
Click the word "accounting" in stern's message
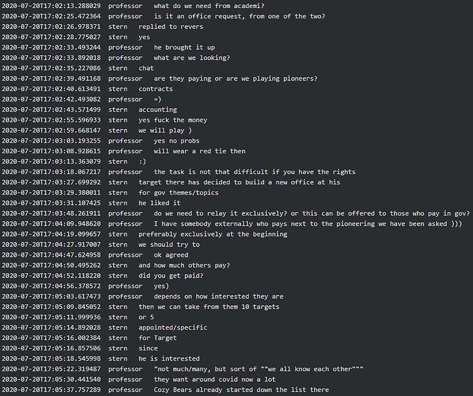(158, 110)
